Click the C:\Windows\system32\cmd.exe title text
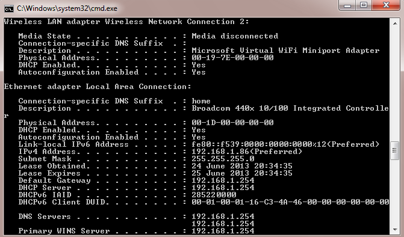 [x=67, y=8]
